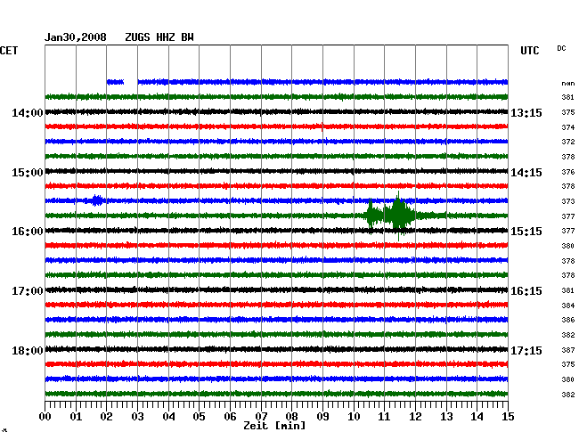The width and height of the screenshot is (579, 440).
Task: Click the 15 minute axis label
Action: 508,417
